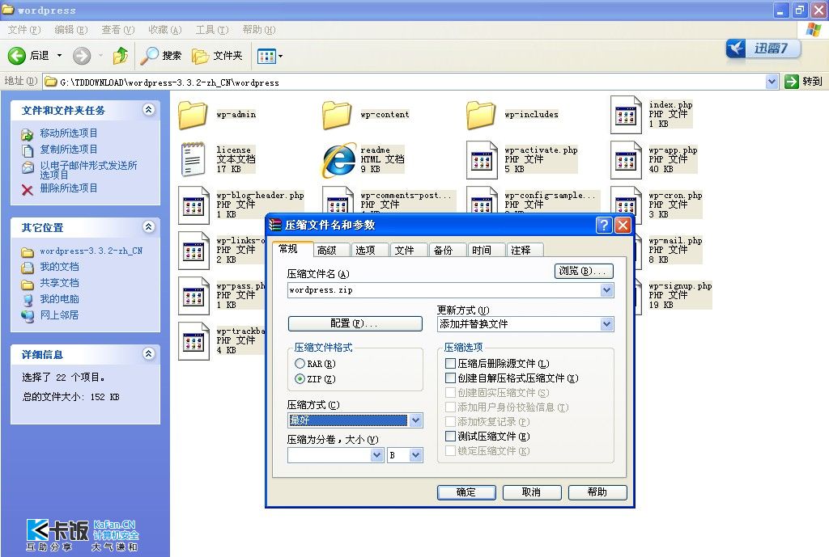
Task: Open the compression method dropdown
Action: pos(415,420)
